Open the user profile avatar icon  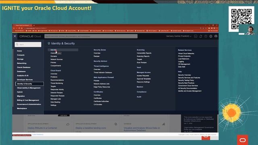point(216,36)
